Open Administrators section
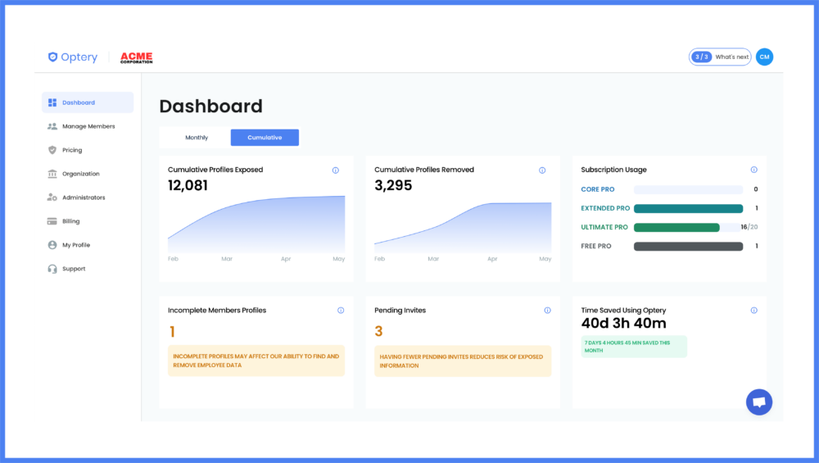This screenshot has width=819, height=463. click(x=88, y=197)
